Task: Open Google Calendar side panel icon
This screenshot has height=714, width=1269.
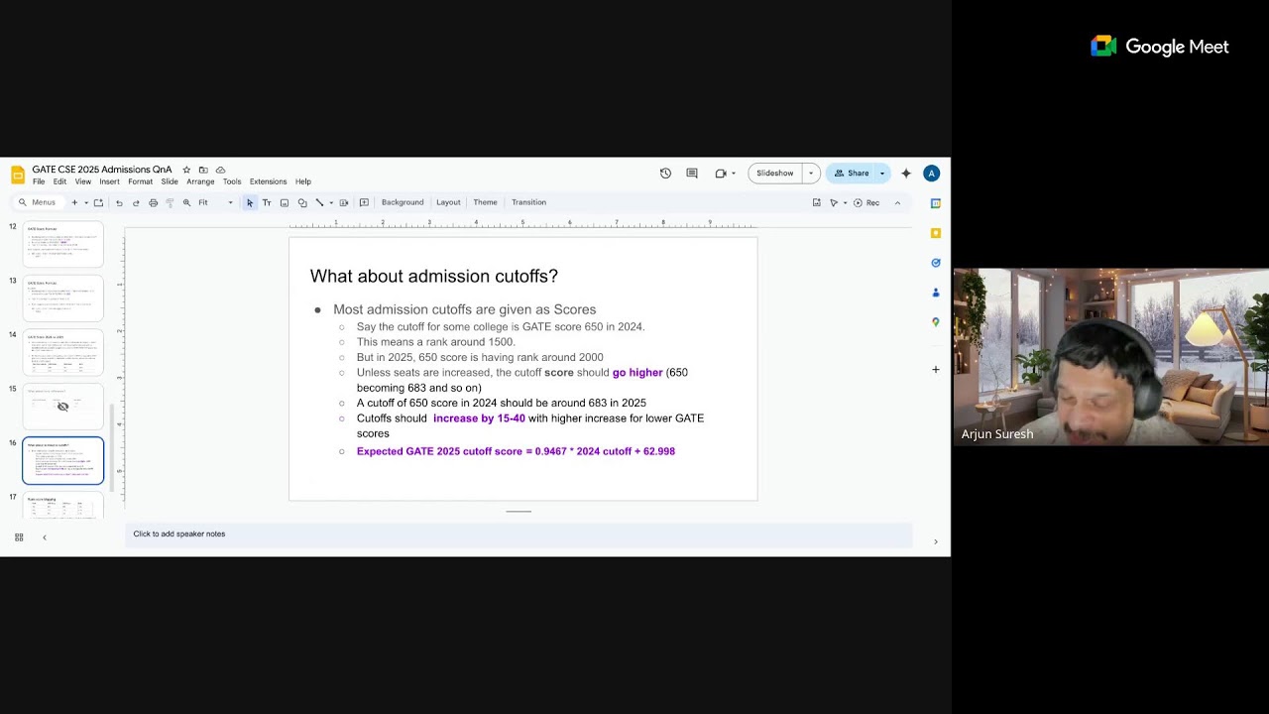Action: click(x=936, y=203)
